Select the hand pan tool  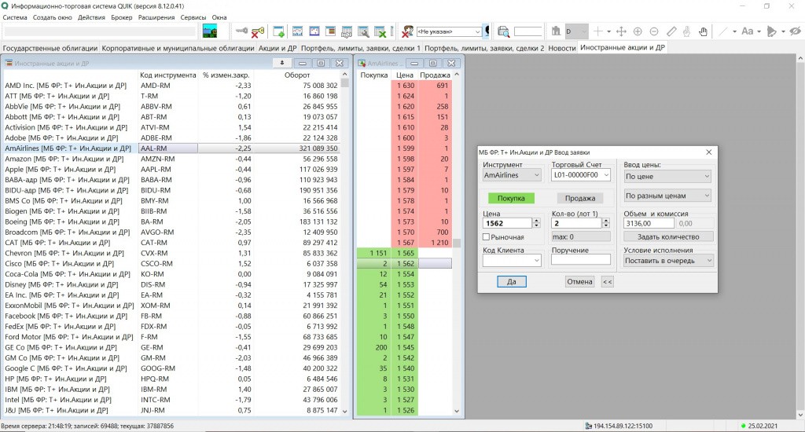[x=703, y=31]
